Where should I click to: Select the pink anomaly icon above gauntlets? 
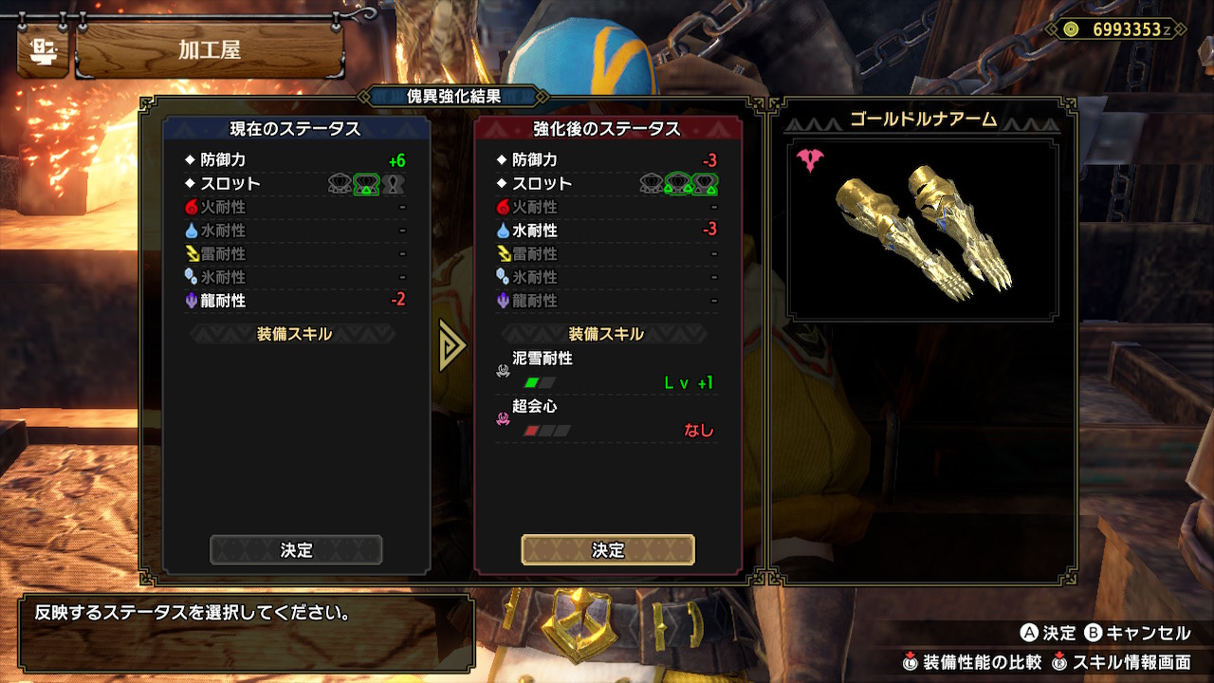pos(810,159)
